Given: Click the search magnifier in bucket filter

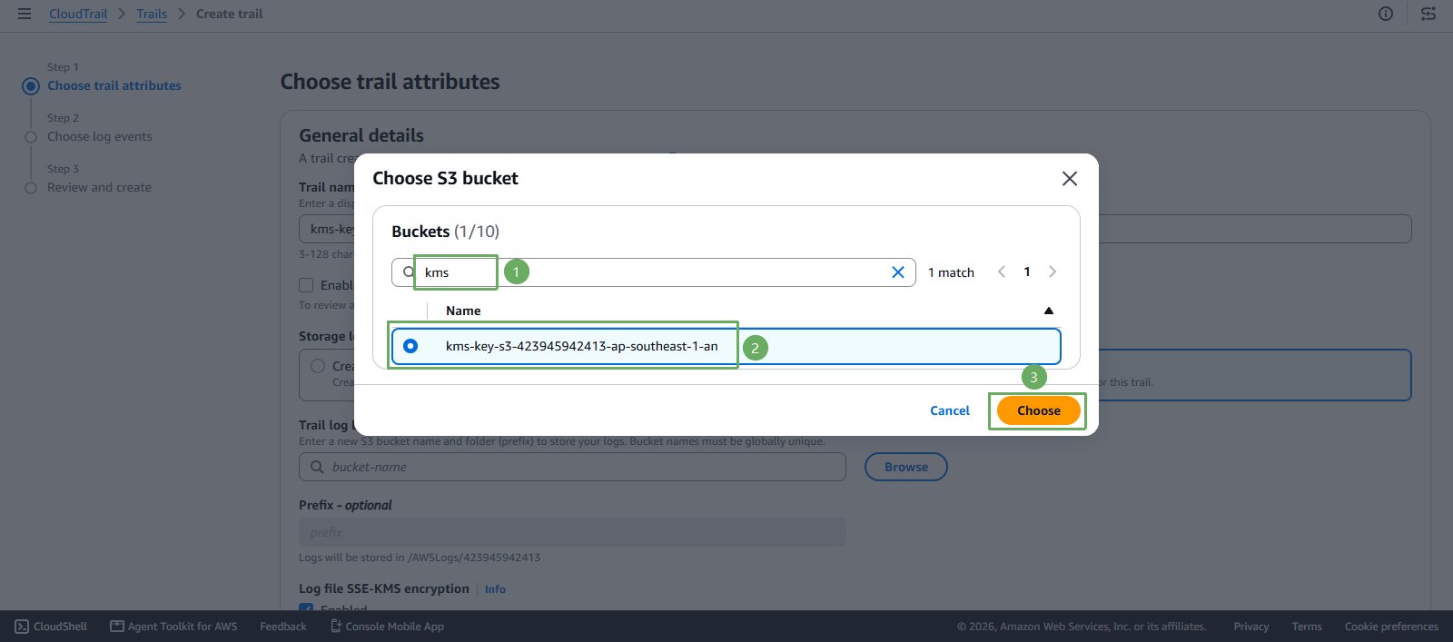Looking at the screenshot, I should (x=409, y=272).
